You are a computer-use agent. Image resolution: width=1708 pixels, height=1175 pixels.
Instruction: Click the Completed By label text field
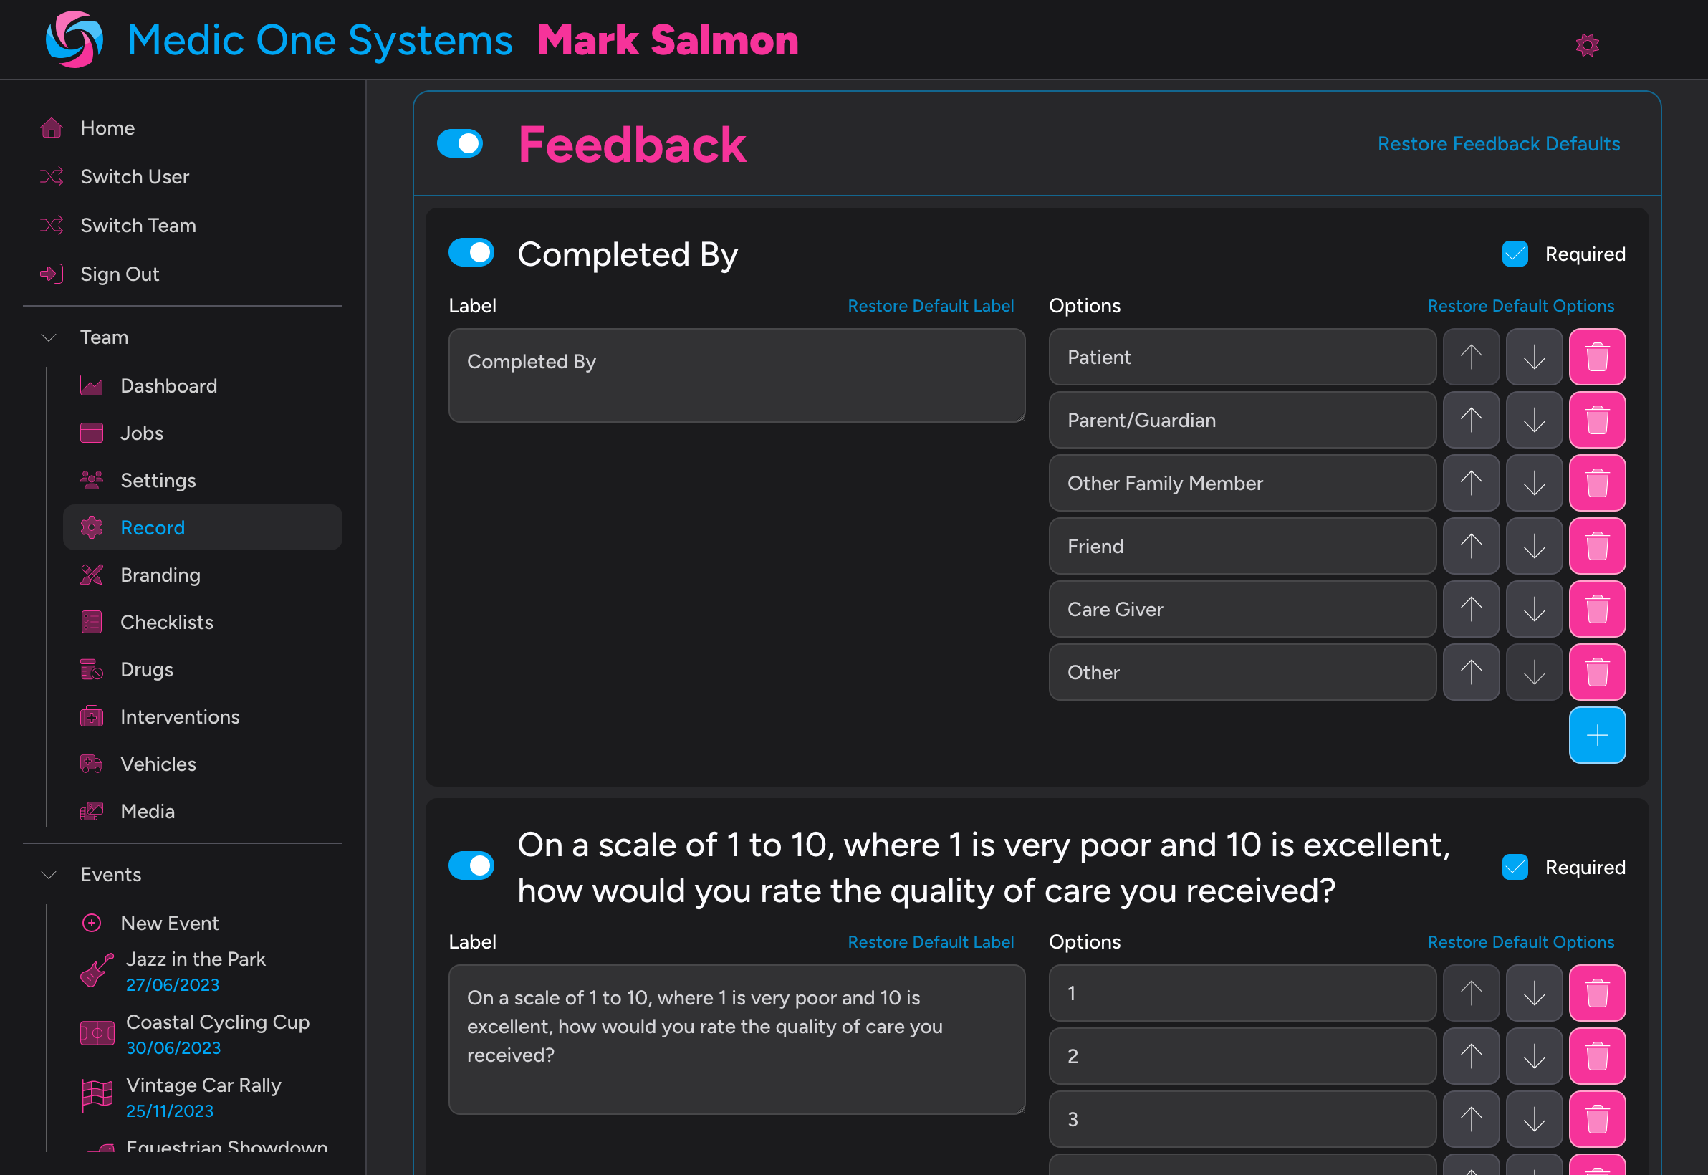[x=737, y=375]
